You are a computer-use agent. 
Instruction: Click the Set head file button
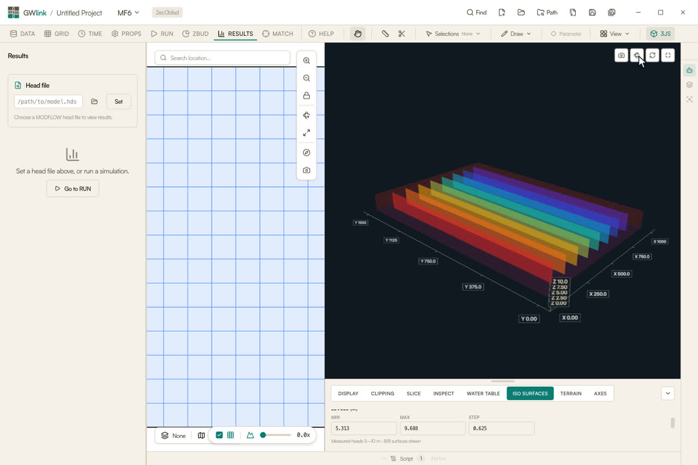pos(118,102)
